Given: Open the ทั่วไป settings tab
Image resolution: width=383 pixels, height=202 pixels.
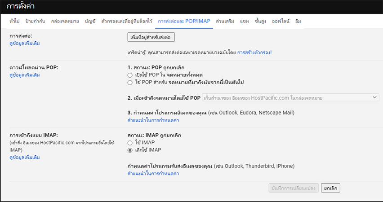Looking at the screenshot, I should point(14,21).
